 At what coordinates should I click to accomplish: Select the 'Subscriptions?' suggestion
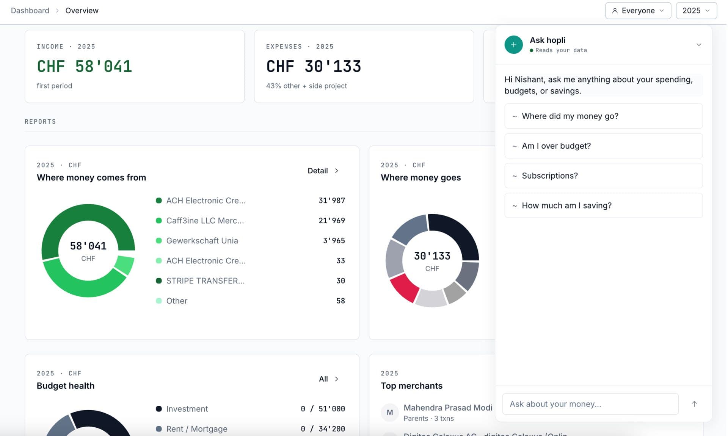[x=603, y=176]
